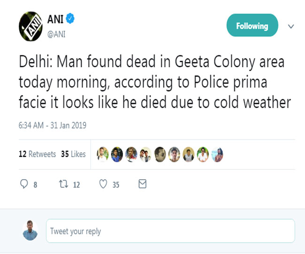This screenshot has width=305, height=254.
Task: Retweet this ANI tweet
Action: [62, 184]
